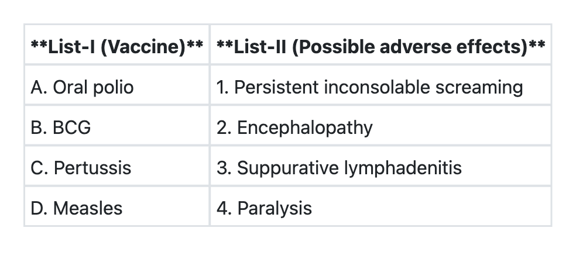
Task: Click the word 'screaming' in row one
Action: coord(479,87)
